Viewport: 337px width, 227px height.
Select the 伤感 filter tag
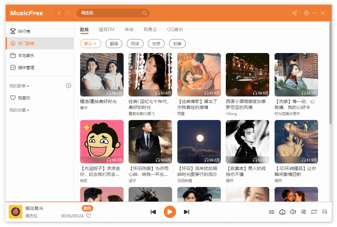click(x=156, y=44)
